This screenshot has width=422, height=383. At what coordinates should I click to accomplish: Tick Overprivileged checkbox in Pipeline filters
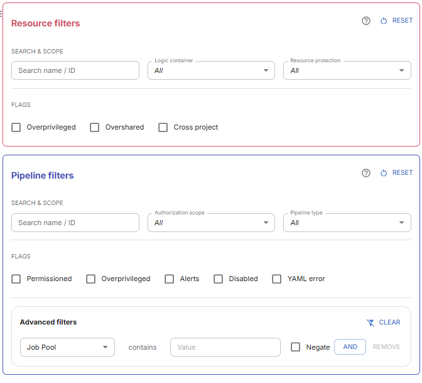tap(90, 279)
